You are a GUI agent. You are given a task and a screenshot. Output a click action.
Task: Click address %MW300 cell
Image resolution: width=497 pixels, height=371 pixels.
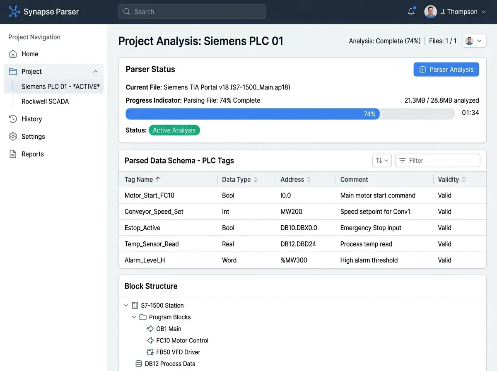pyautogui.click(x=294, y=260)
